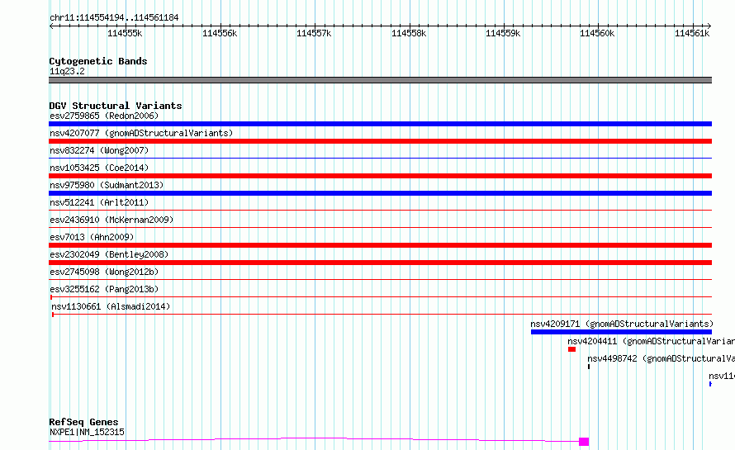Click the thin red line for esv2745098 (Wong2012b)
The image size is (735, 450).
pos(380,280)
